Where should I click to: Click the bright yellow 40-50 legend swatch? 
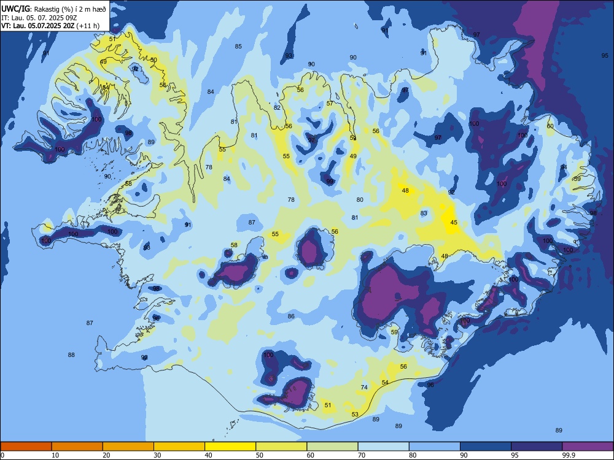tap(230, 447)
